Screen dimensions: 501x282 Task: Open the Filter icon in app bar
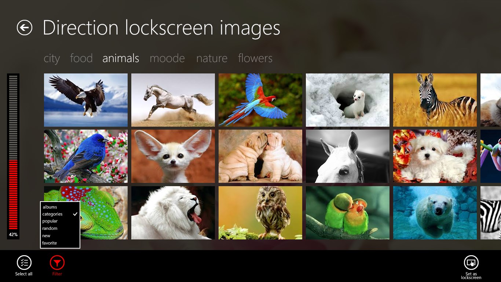[x=56, y=263]
